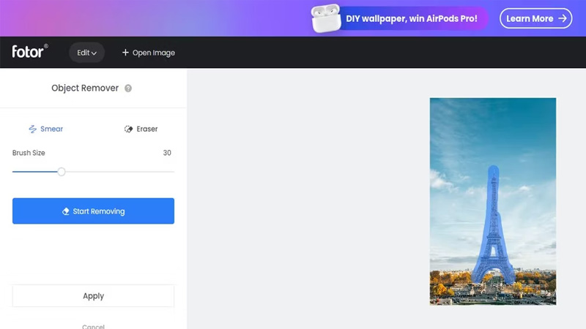Open the Edit dropdown menu
The image size is (586, 329).
click(x=86, y=53)
